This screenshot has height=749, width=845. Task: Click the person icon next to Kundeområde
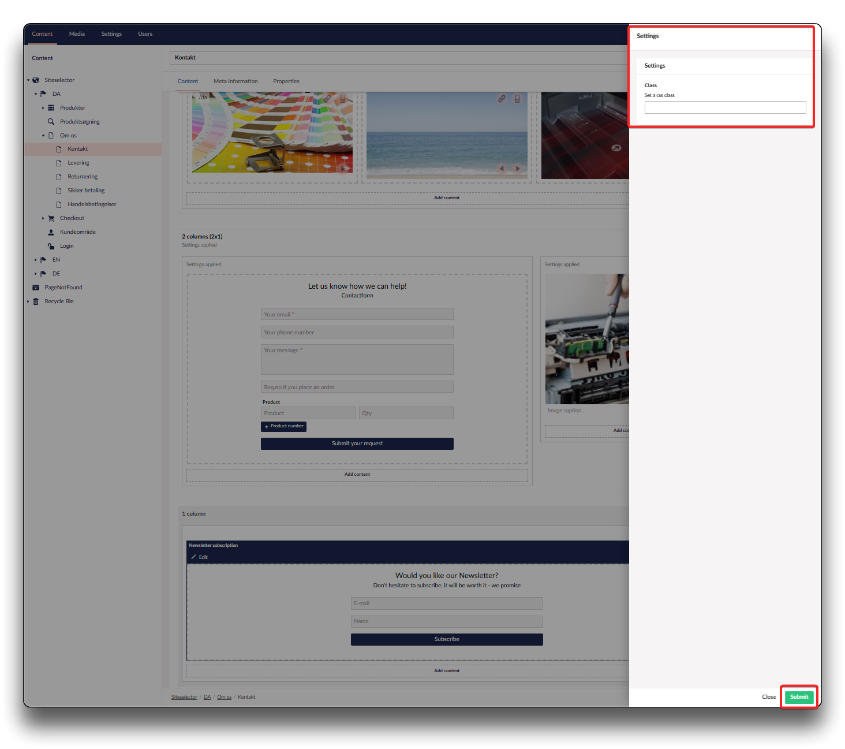coord(51,232)
